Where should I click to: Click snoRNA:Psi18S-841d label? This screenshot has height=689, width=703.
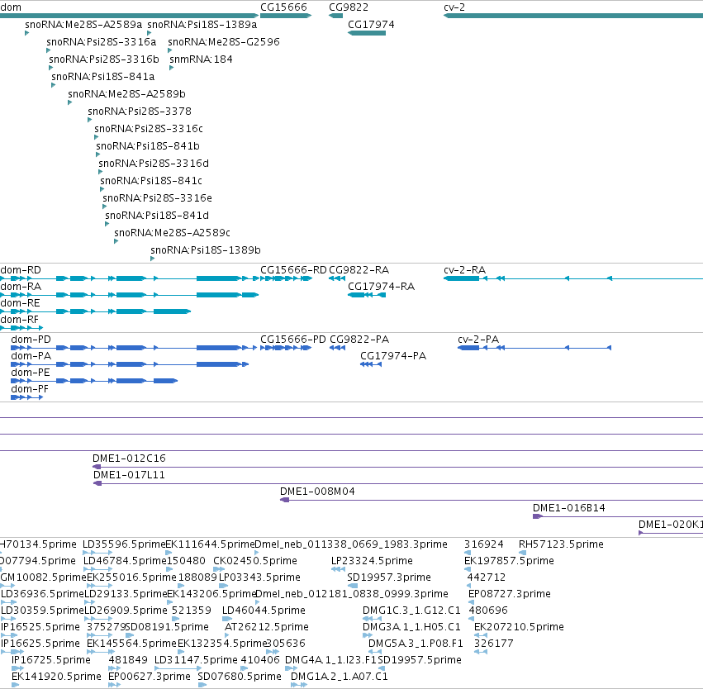pos(157,216)
